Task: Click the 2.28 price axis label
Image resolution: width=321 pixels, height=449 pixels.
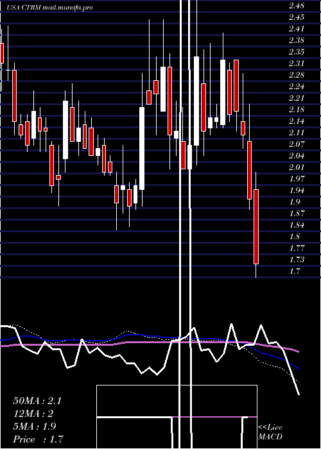Action: [x=297, y=75]
